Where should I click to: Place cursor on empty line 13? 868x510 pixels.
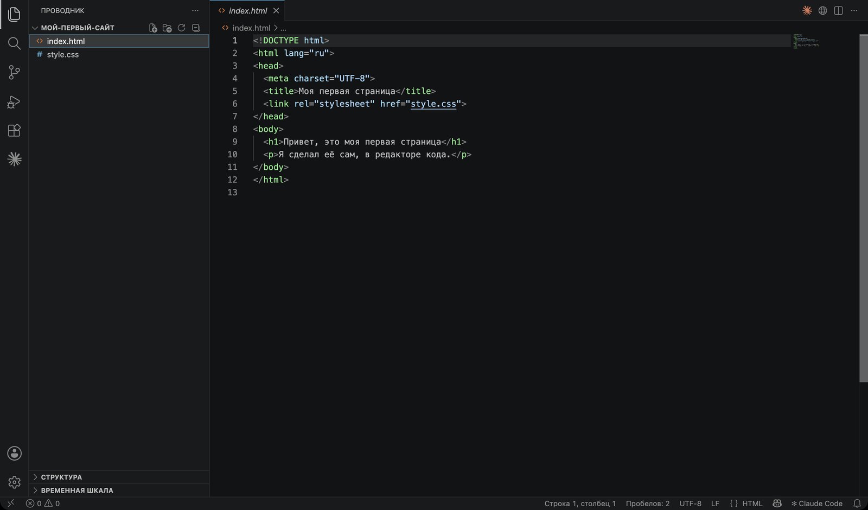521,193
